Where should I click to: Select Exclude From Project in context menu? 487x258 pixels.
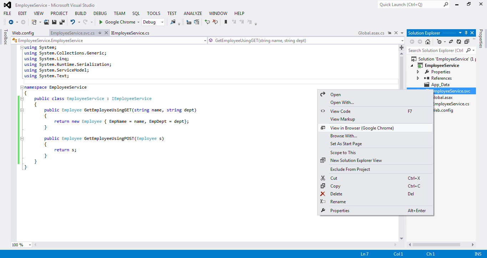tap(375, 169)
